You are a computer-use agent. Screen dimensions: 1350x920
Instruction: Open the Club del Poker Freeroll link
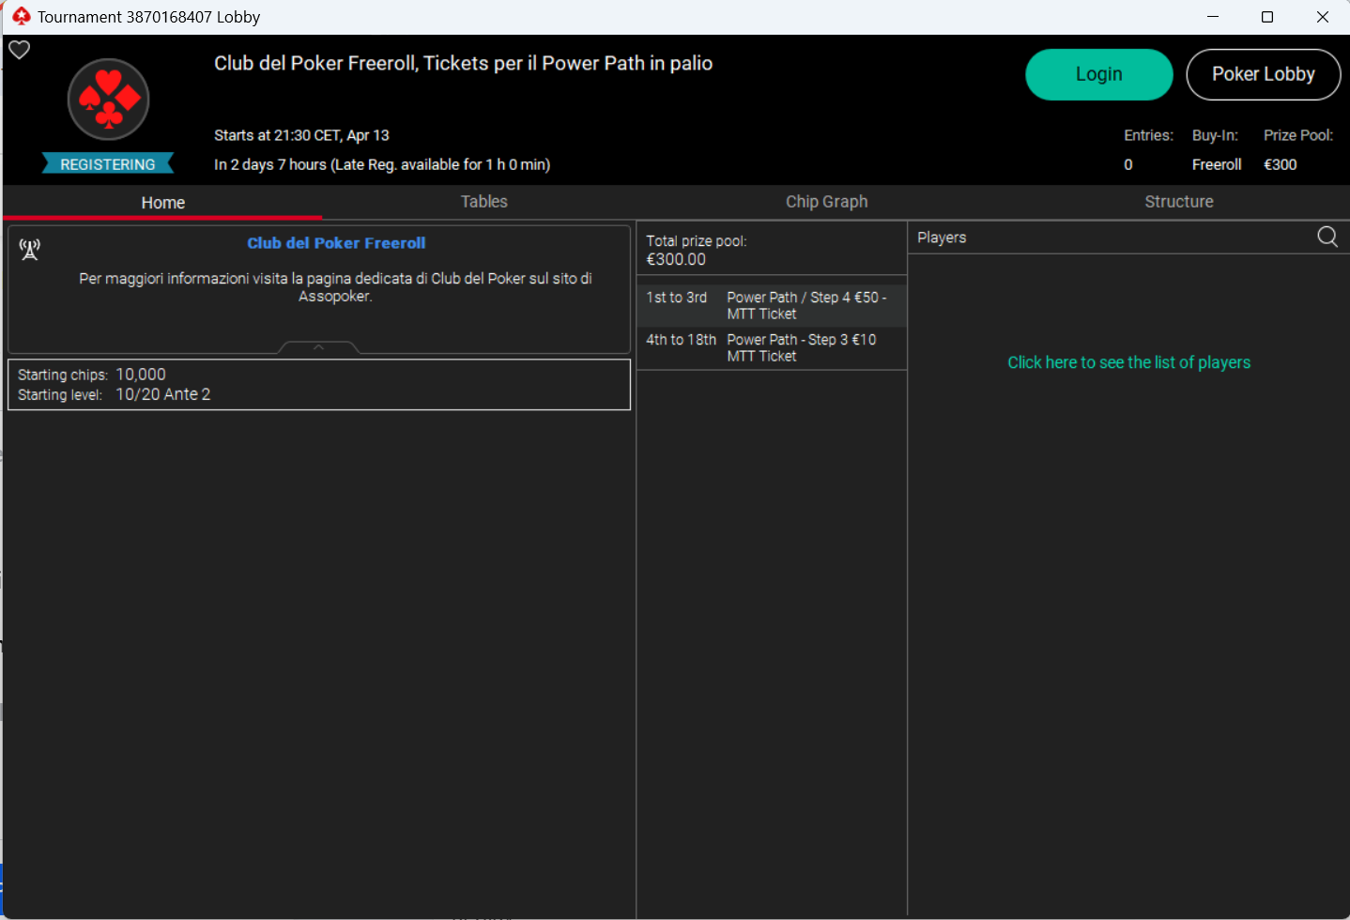(336, 243)
